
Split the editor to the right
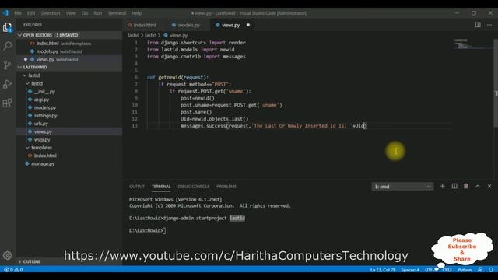pos(478,25)
